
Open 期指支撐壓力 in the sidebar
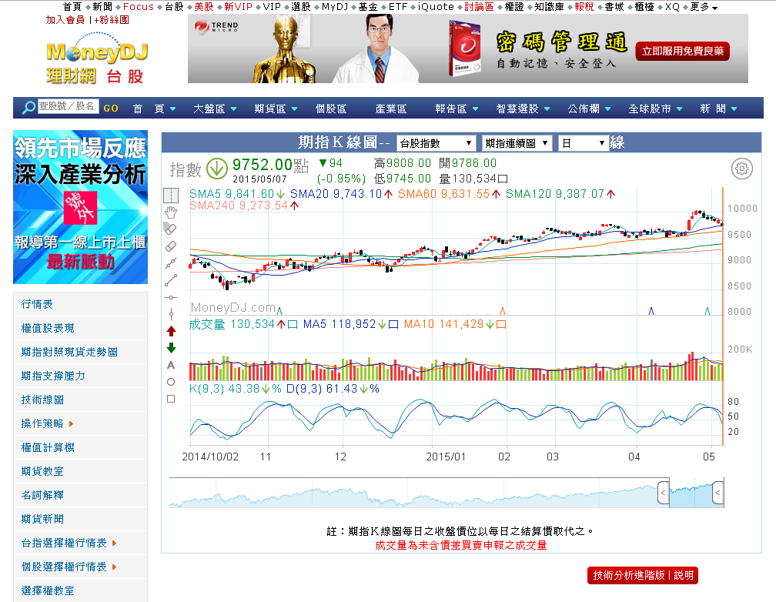[53, 376]
